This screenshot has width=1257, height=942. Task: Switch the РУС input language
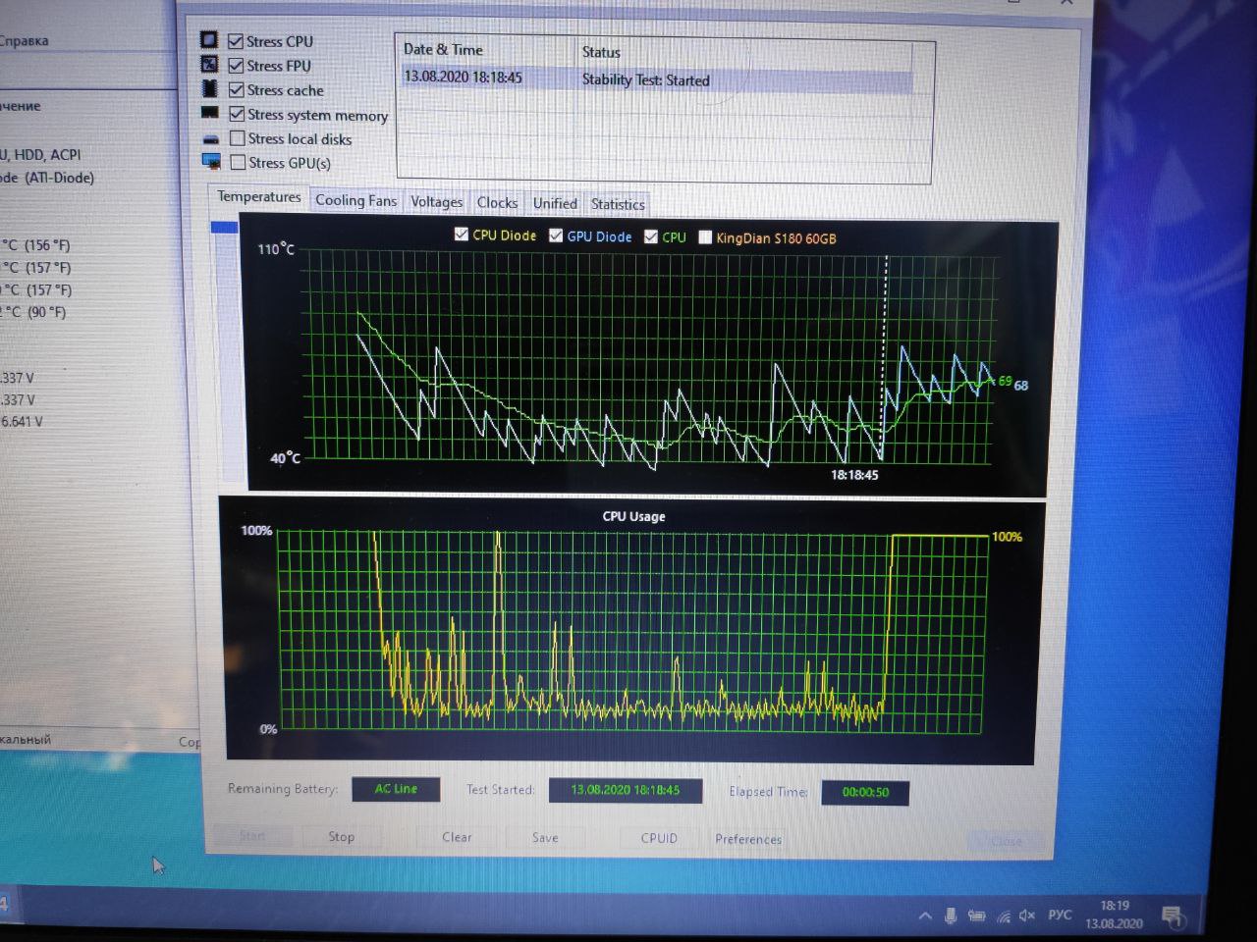point(1060,916)
